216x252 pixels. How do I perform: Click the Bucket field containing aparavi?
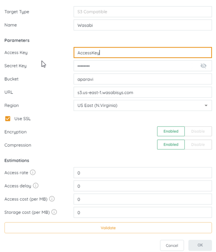(143, 79)
